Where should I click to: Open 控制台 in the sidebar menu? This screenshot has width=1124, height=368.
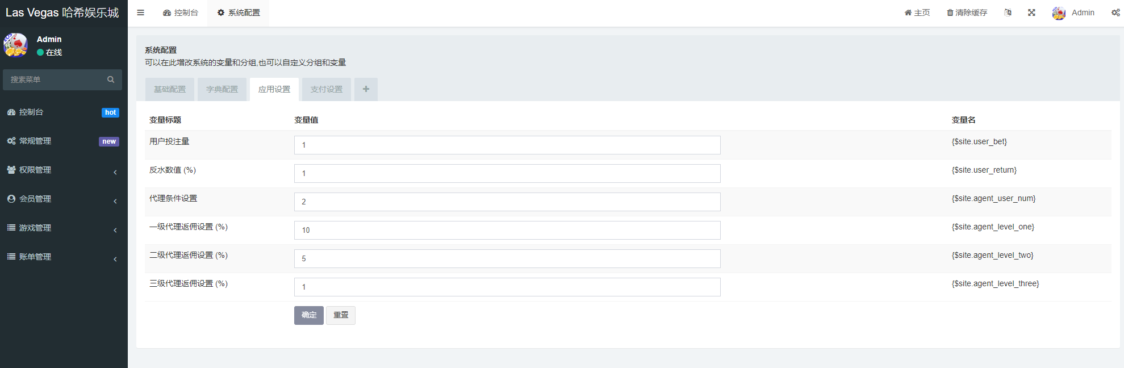click(x=31, y=112)
